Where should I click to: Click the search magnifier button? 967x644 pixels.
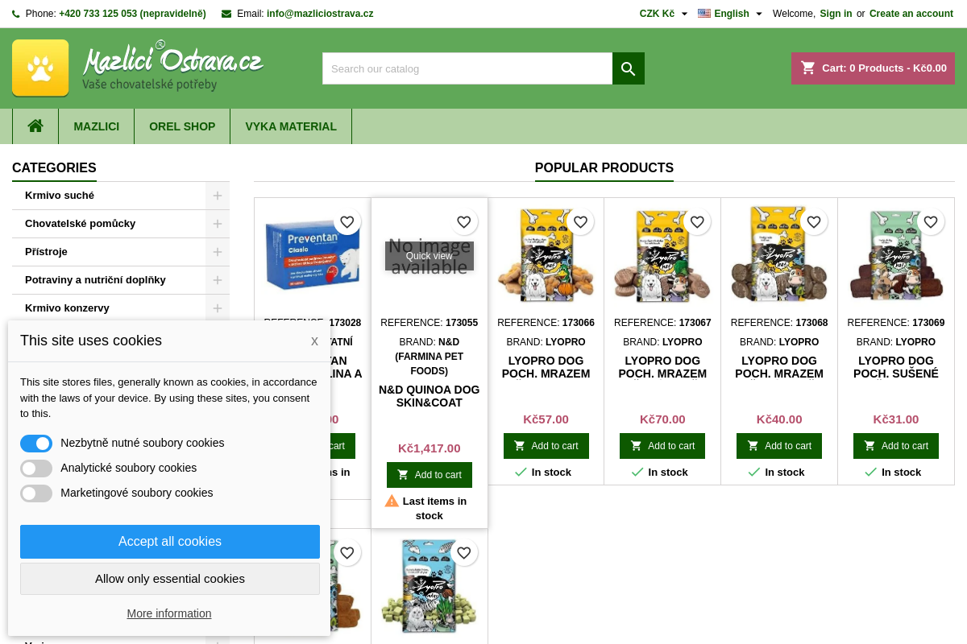(x=629, y=68)
